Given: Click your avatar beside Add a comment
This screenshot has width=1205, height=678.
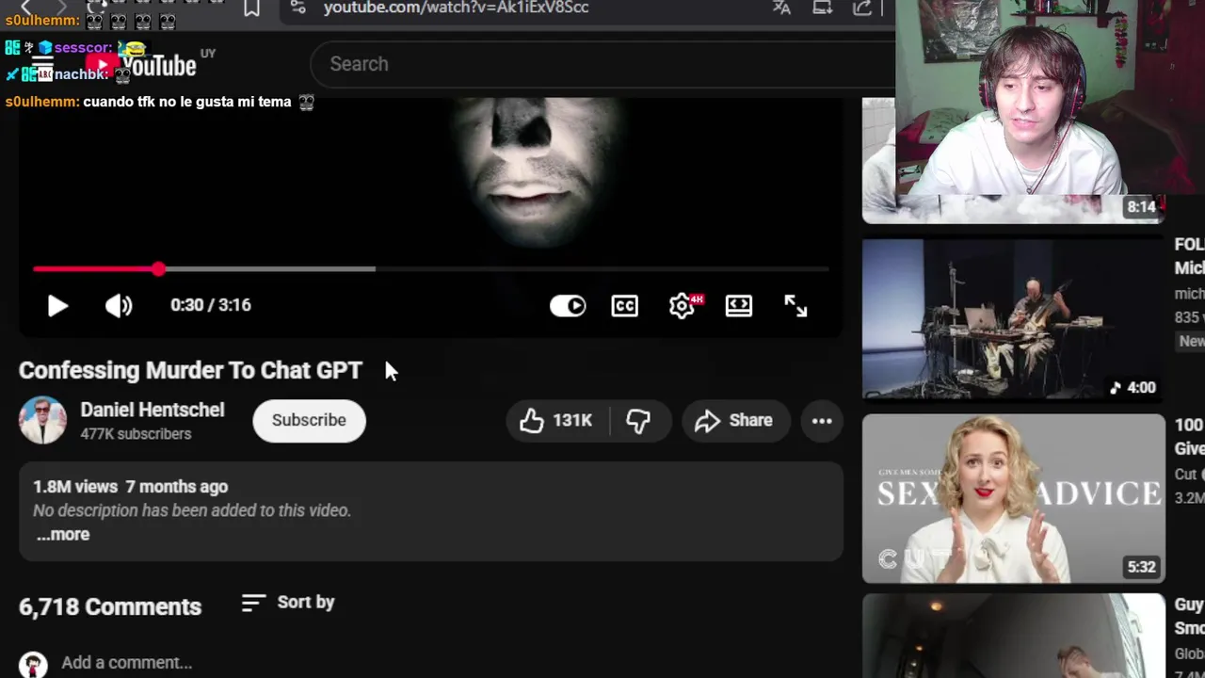Looking at the screenshot, I should click(x=33, y=664).
